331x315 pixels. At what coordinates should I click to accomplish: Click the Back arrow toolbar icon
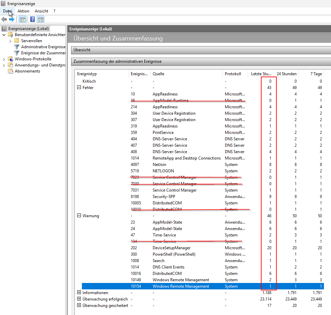click(4, 20)
